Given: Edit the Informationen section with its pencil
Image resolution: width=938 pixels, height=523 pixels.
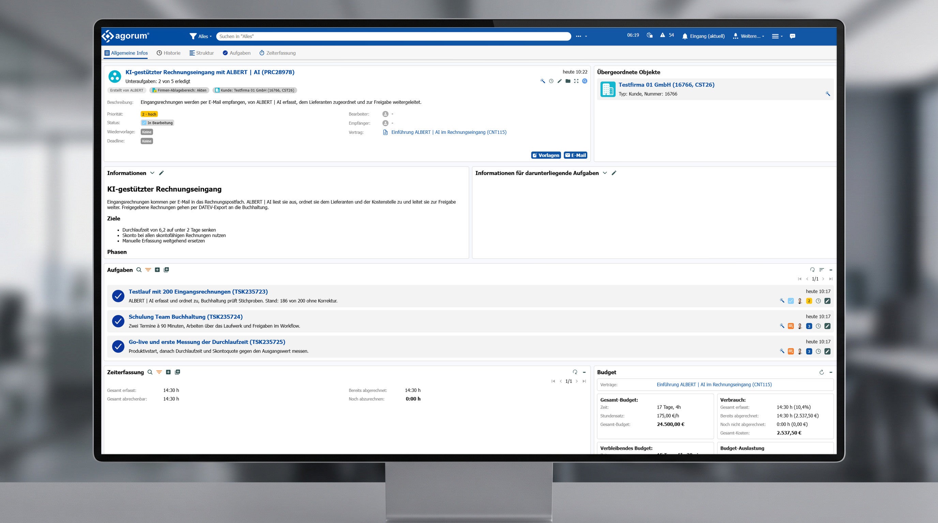Looking at the screenshot, I should coord(162,173).
